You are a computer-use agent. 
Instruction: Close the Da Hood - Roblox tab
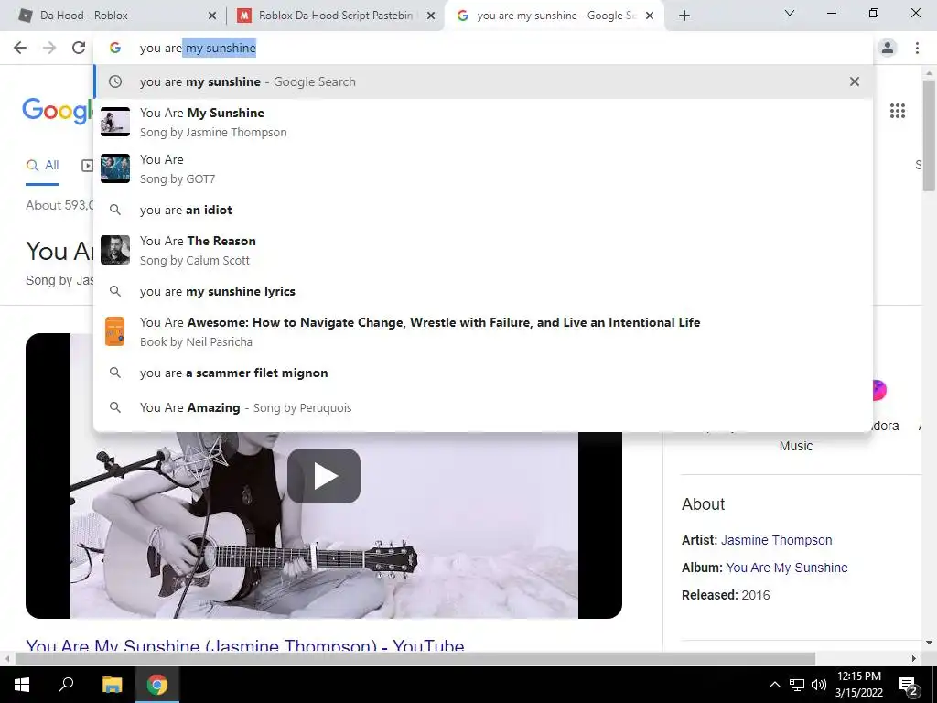click(x=212, y=16)
